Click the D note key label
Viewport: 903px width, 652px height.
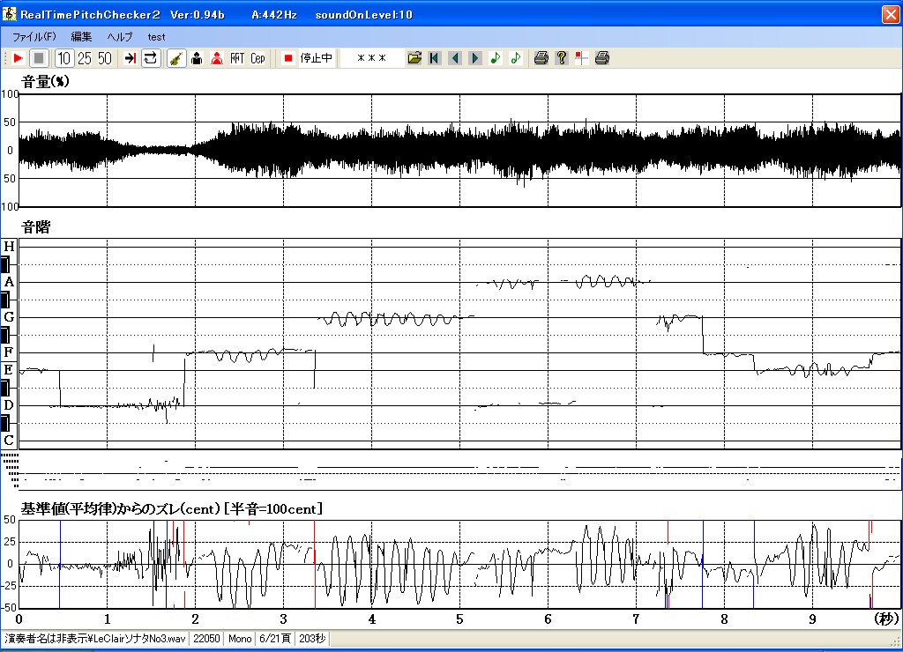[9, 405]
